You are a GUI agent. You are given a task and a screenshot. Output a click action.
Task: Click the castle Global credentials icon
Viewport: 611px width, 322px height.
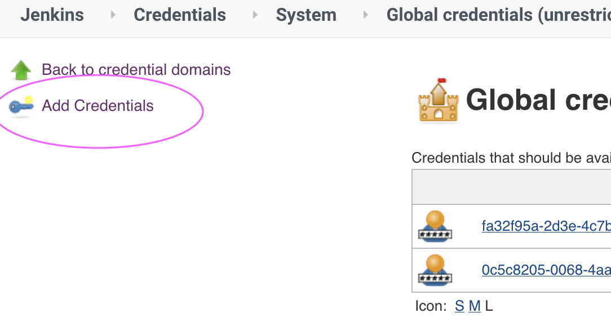pos(439,100)
